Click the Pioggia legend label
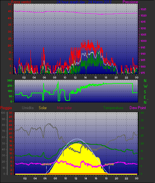The image size is (155, 183). tap(6, 108)
